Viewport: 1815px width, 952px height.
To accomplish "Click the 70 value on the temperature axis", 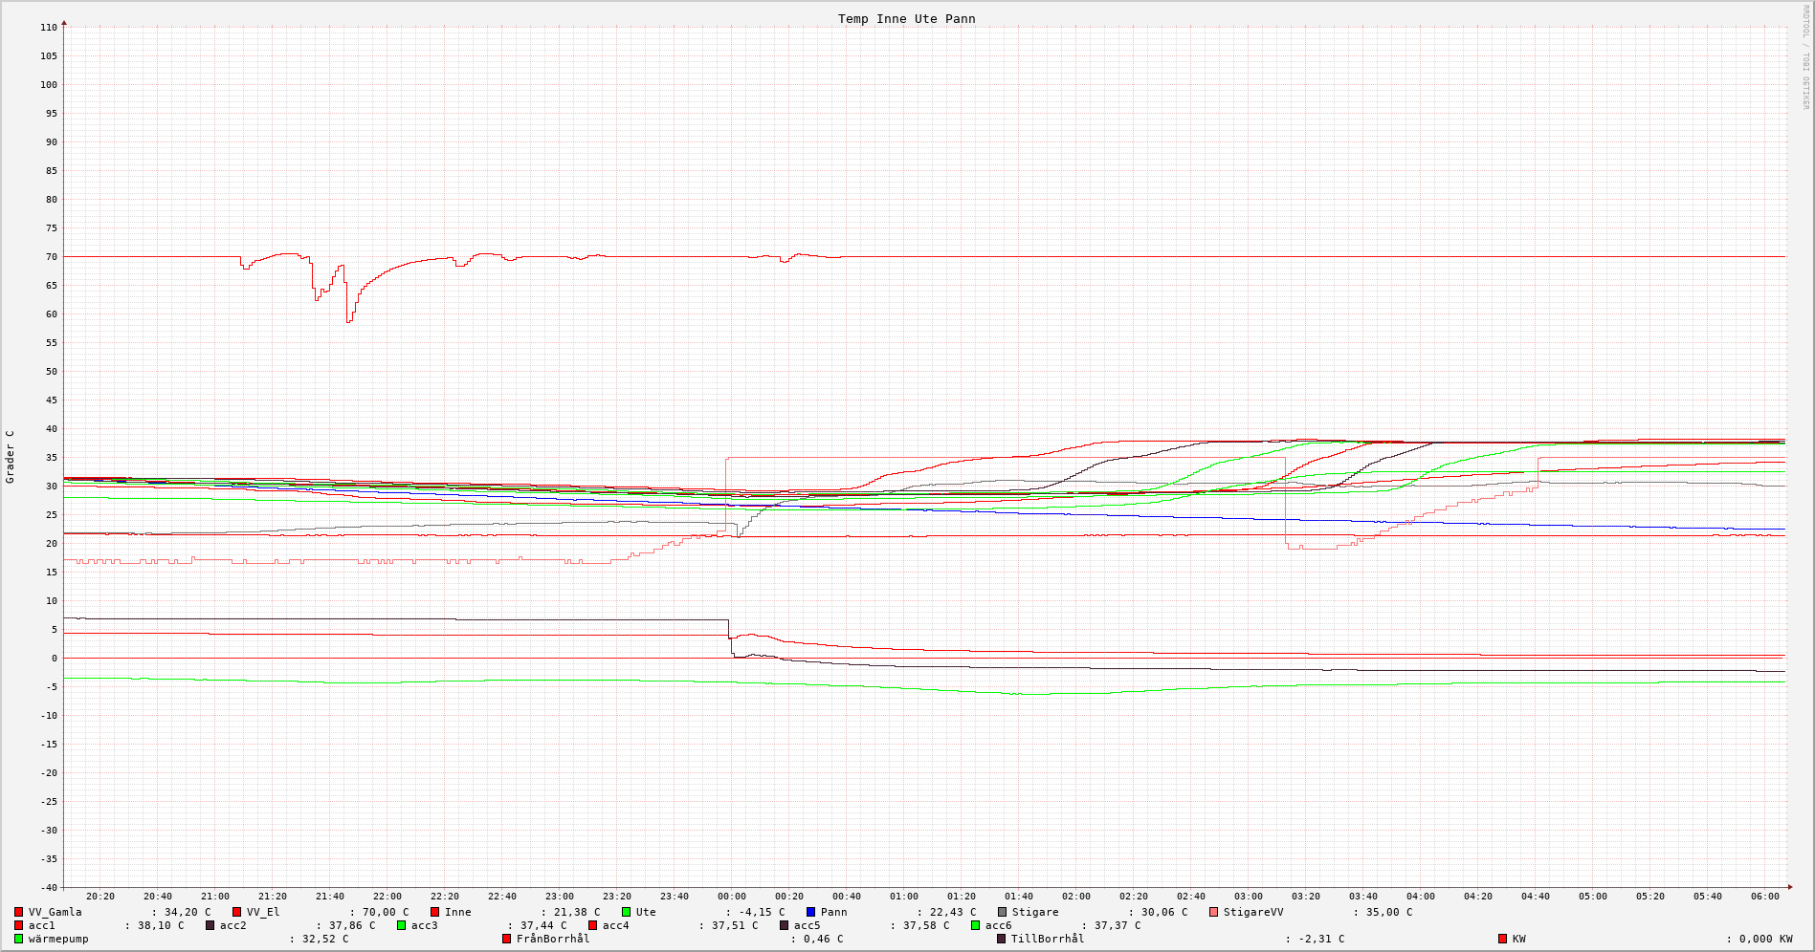I will (x=49, y=257).
